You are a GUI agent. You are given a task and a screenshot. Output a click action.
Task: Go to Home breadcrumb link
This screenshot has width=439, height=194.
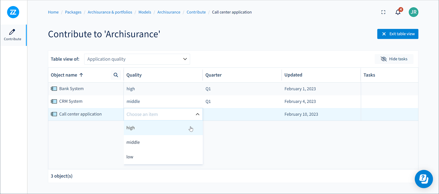click(x=53, y=12)
